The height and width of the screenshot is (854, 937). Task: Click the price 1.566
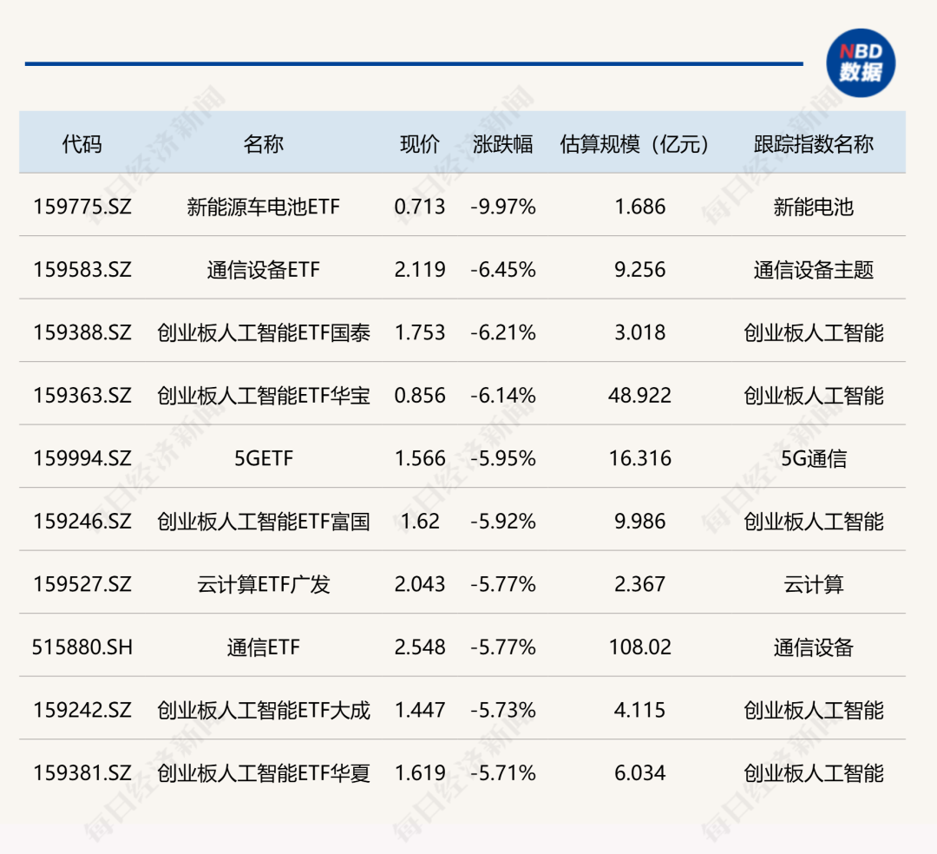click(x=420, y=458)
